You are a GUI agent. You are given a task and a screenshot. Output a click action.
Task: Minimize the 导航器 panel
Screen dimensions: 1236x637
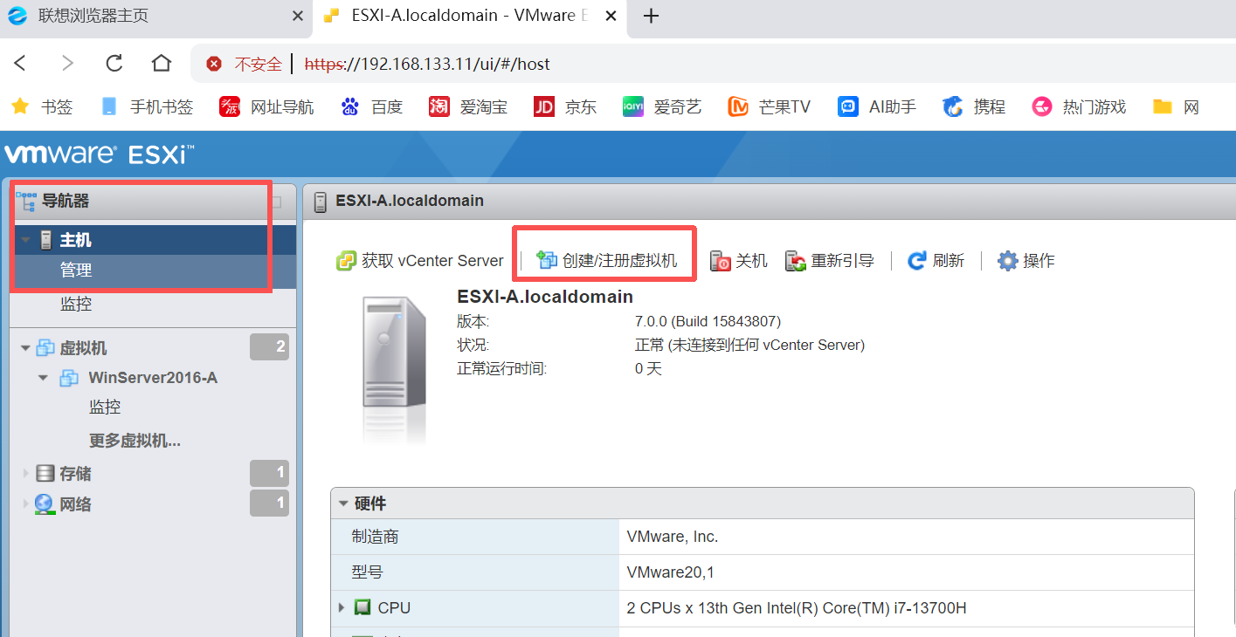tap(277, 202)
